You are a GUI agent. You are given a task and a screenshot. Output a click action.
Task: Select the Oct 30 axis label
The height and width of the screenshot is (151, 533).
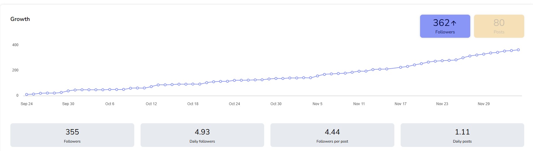tap(276, 104)
